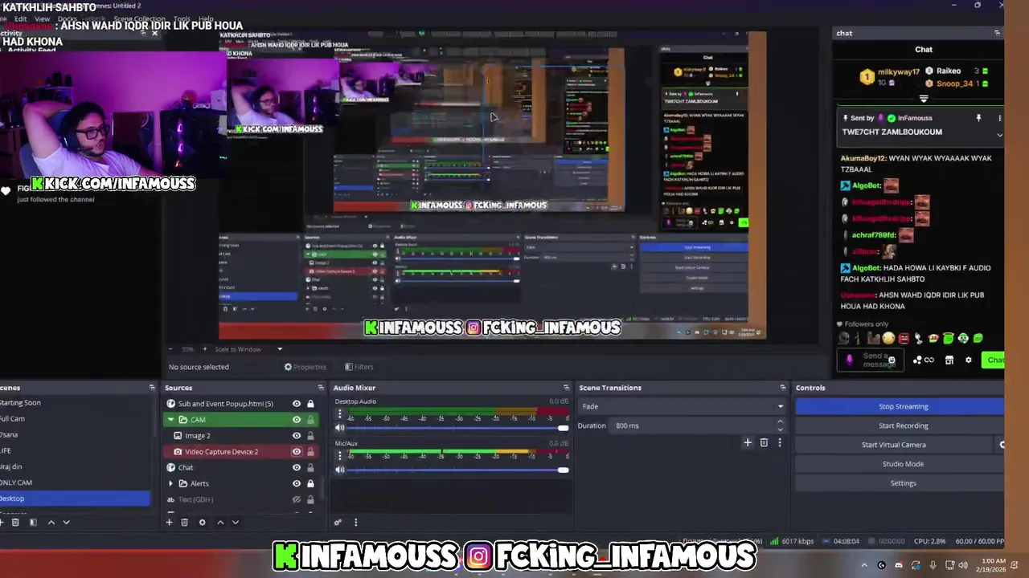This screenshot has height=578, width=1029.
Task: Mute Mic/Aux speaker icon
Action: coord(339,470)
